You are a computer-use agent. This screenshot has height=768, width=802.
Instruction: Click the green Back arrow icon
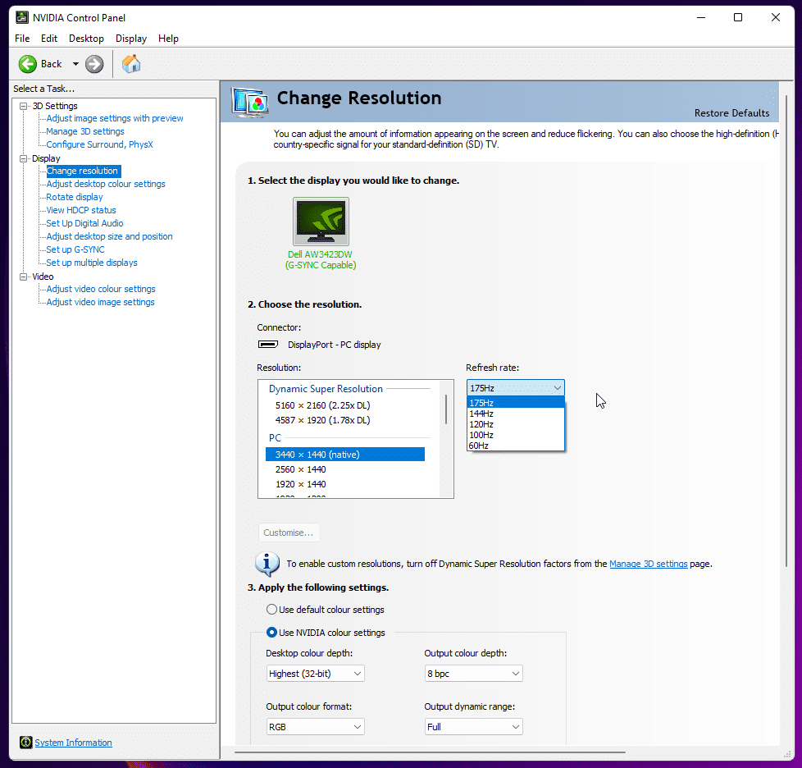coord(28,64)
